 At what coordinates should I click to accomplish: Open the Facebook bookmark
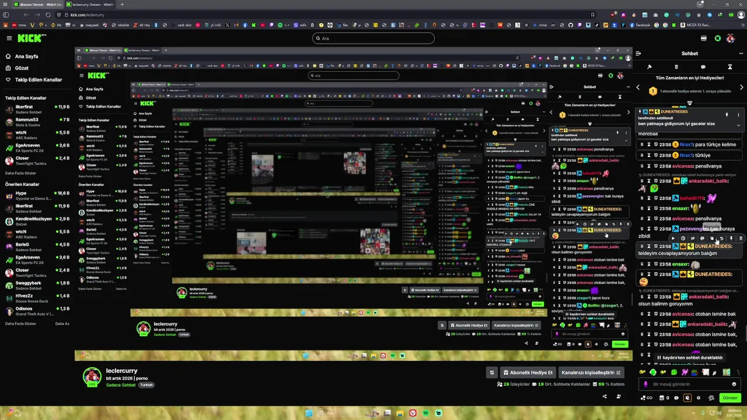pos(640,25)
